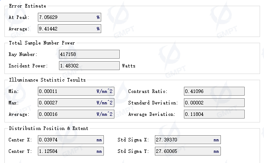Select the Incident Power value field
264x163 pixels.
click(89, 66)
